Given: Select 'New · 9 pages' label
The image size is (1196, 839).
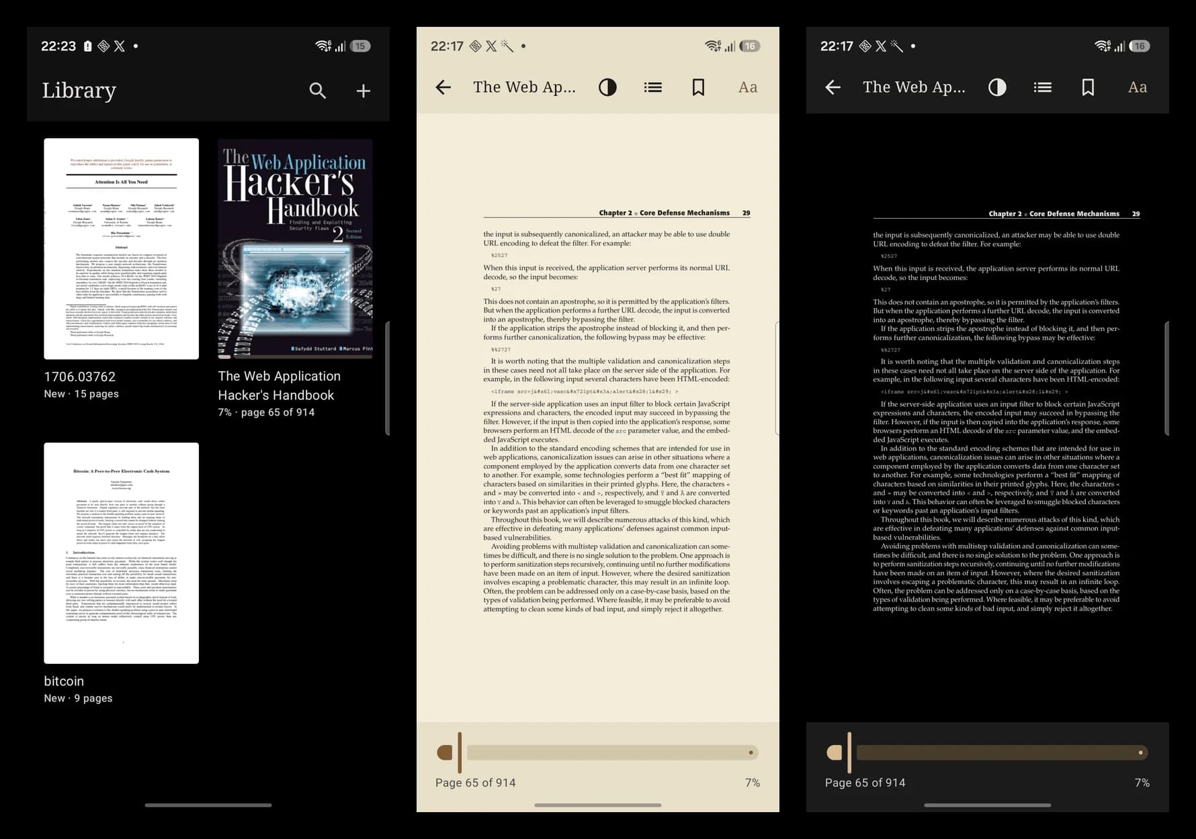Looking at the screenshot, I should 78,698.
